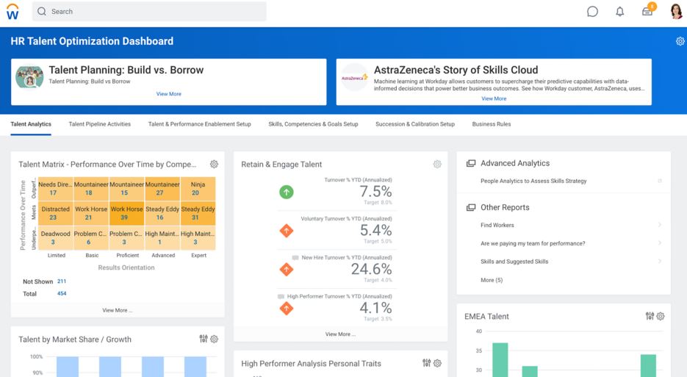
Task: Click the 4.1% high performer turnover value
Action: point(375,308)
